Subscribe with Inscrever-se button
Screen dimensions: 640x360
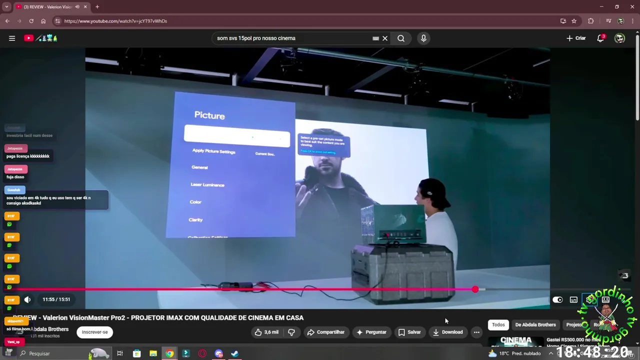pos(94,332)
